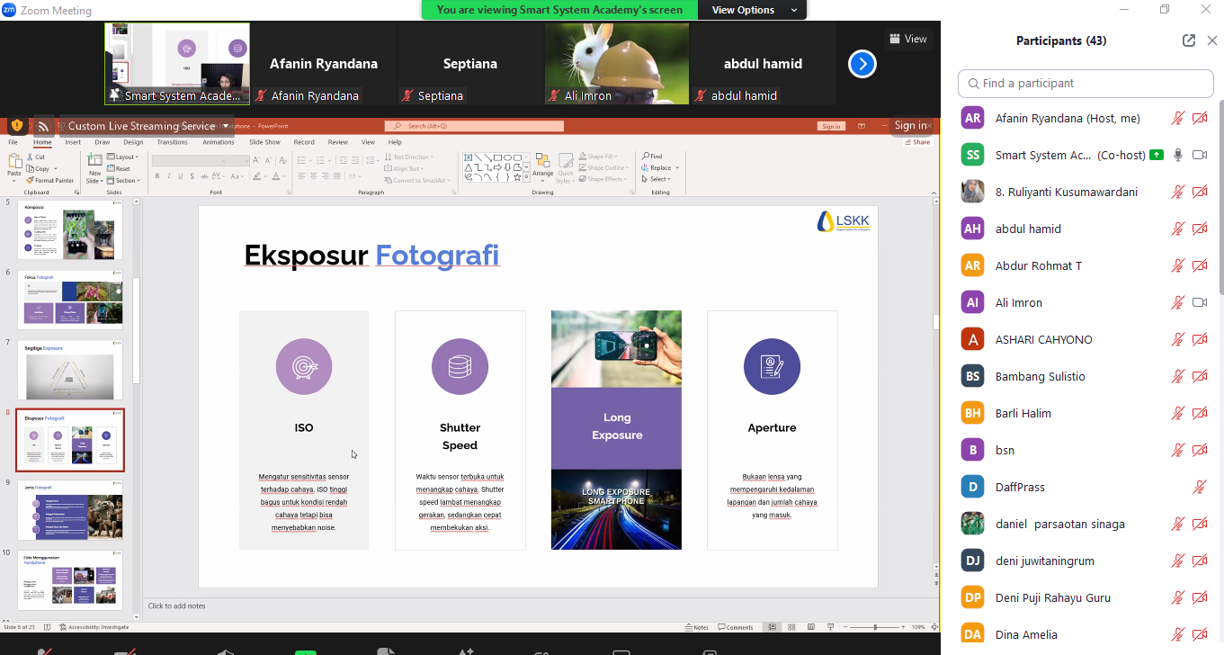Click the Find magnifier in Editing group
This screenshot has height=655, width=1224.
(x=646, y=157)
